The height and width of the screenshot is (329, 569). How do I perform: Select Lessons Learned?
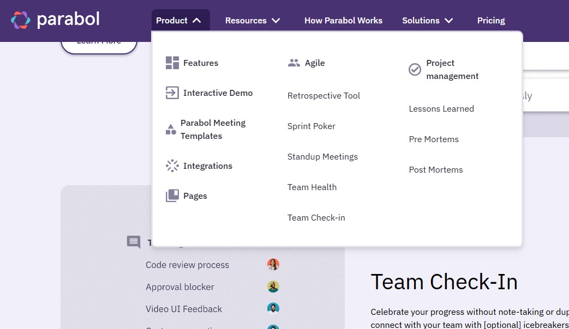(441, 109)
